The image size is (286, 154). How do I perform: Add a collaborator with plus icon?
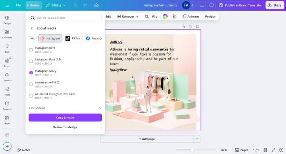point(192,5)
